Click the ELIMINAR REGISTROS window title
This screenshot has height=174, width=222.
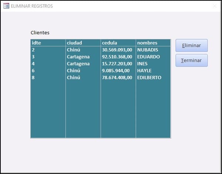pos(32,6)
